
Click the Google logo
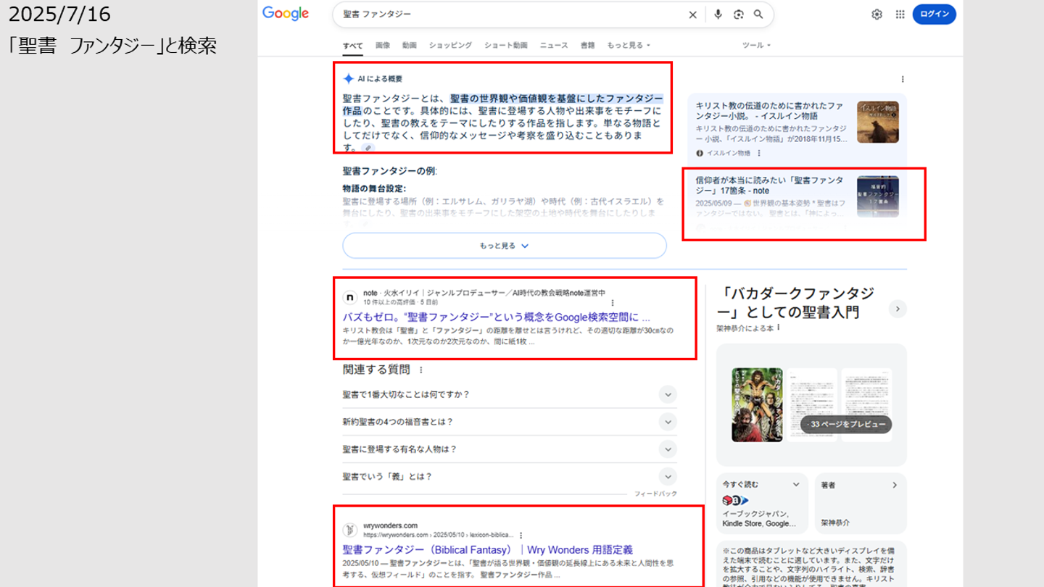(x=286, y=14)
